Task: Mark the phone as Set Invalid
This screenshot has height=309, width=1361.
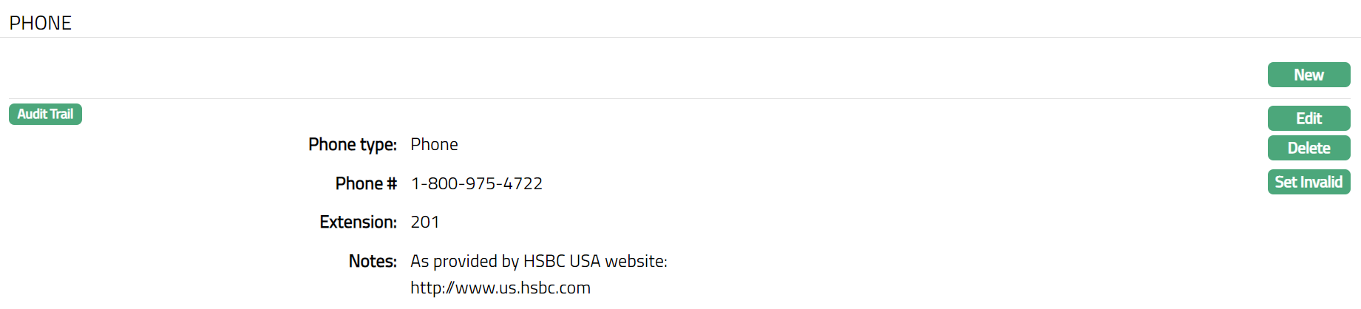Action: click(1309, 182)
